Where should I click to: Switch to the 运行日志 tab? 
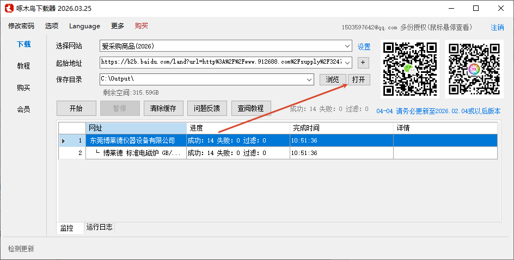(99, 227)
